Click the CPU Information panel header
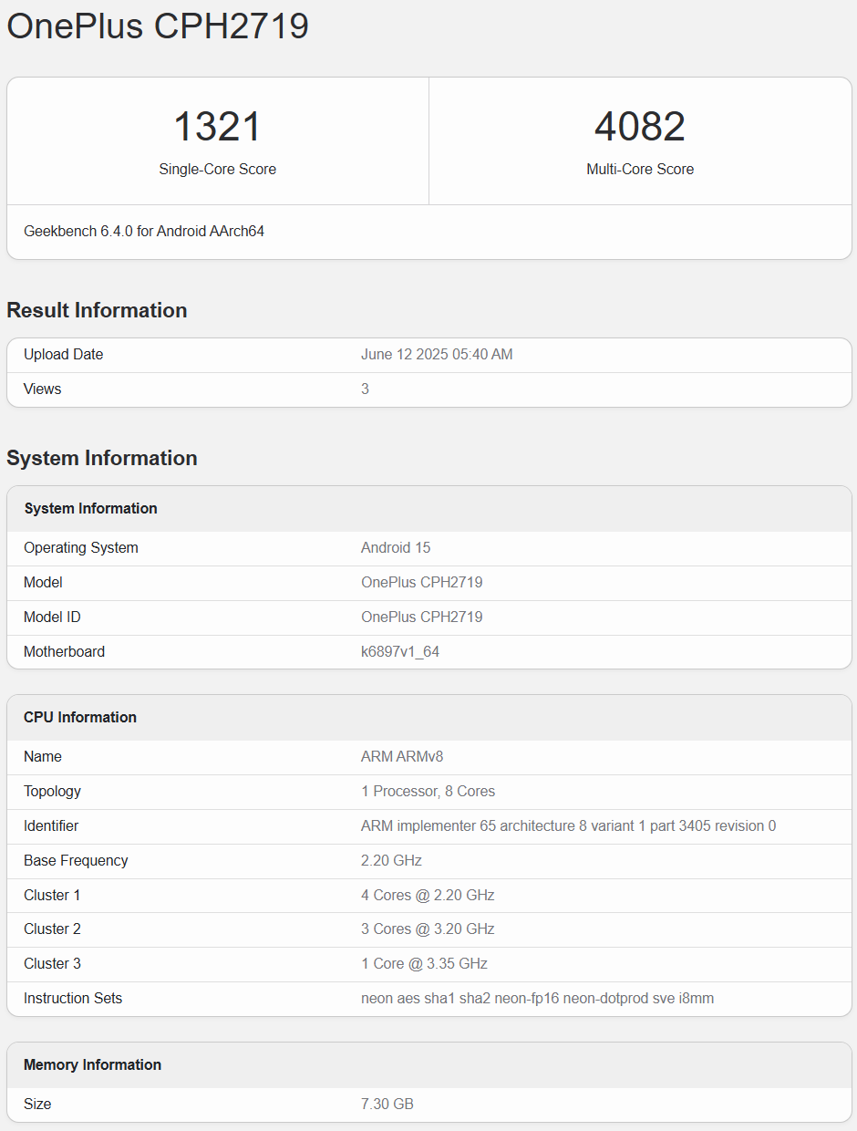The height and width of the screenshot is (1131, 857). (x=80, y=717)
